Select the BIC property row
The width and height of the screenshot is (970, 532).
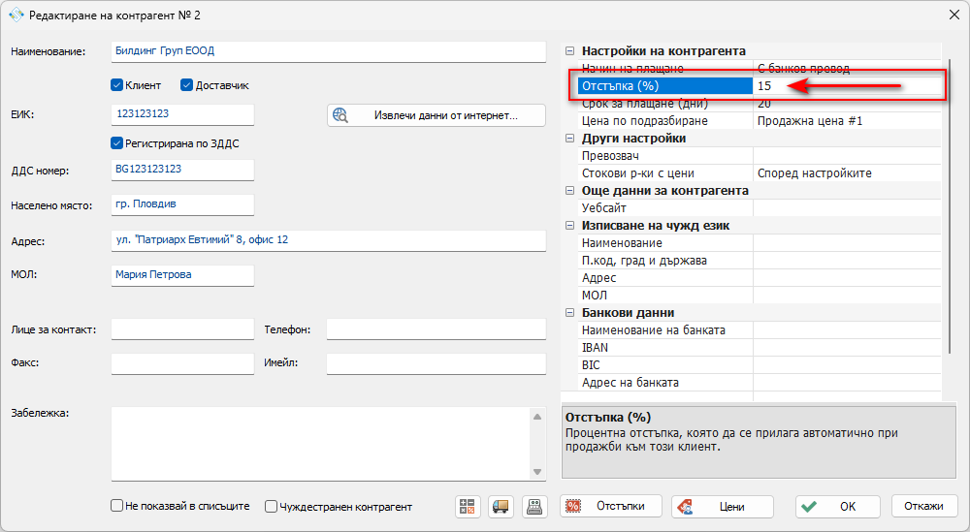click(x=760, y=365)
